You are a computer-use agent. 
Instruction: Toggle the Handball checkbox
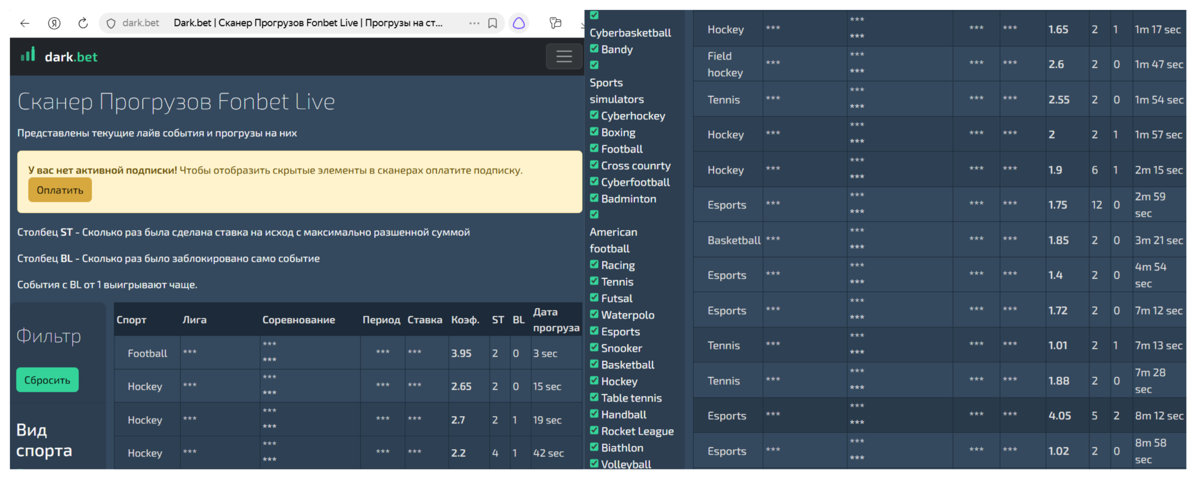click(594, 414)
